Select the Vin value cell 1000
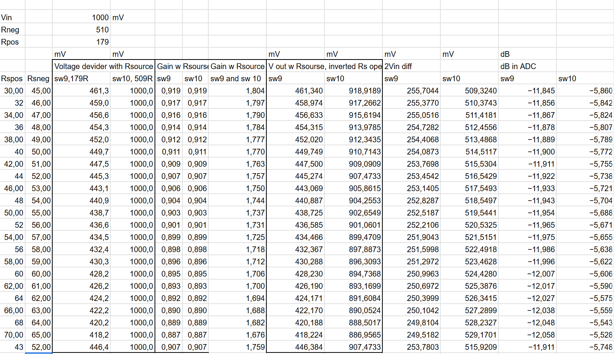 coord(81,18)
